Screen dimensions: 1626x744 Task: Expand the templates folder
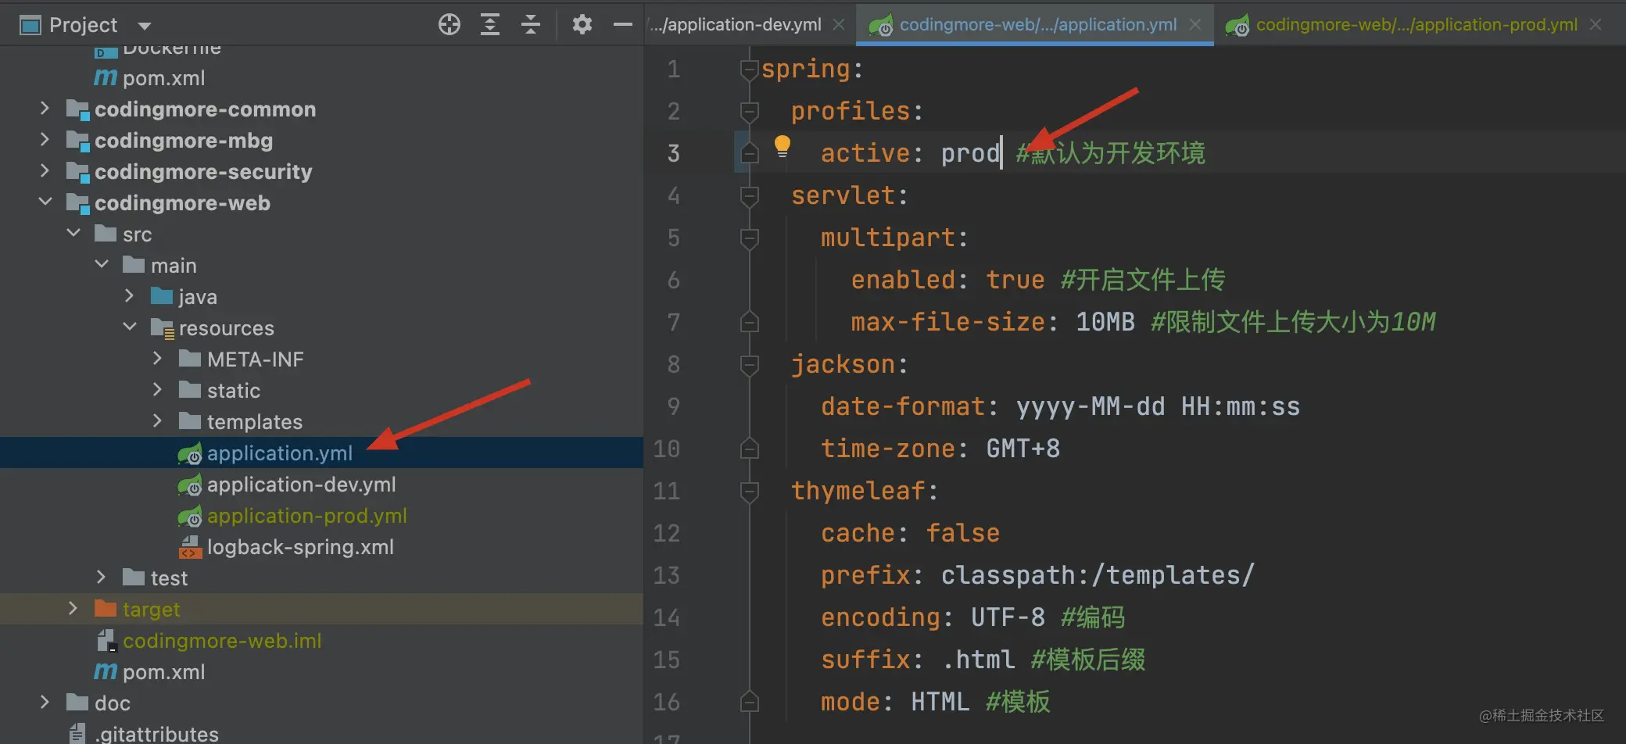coord(157,420)
